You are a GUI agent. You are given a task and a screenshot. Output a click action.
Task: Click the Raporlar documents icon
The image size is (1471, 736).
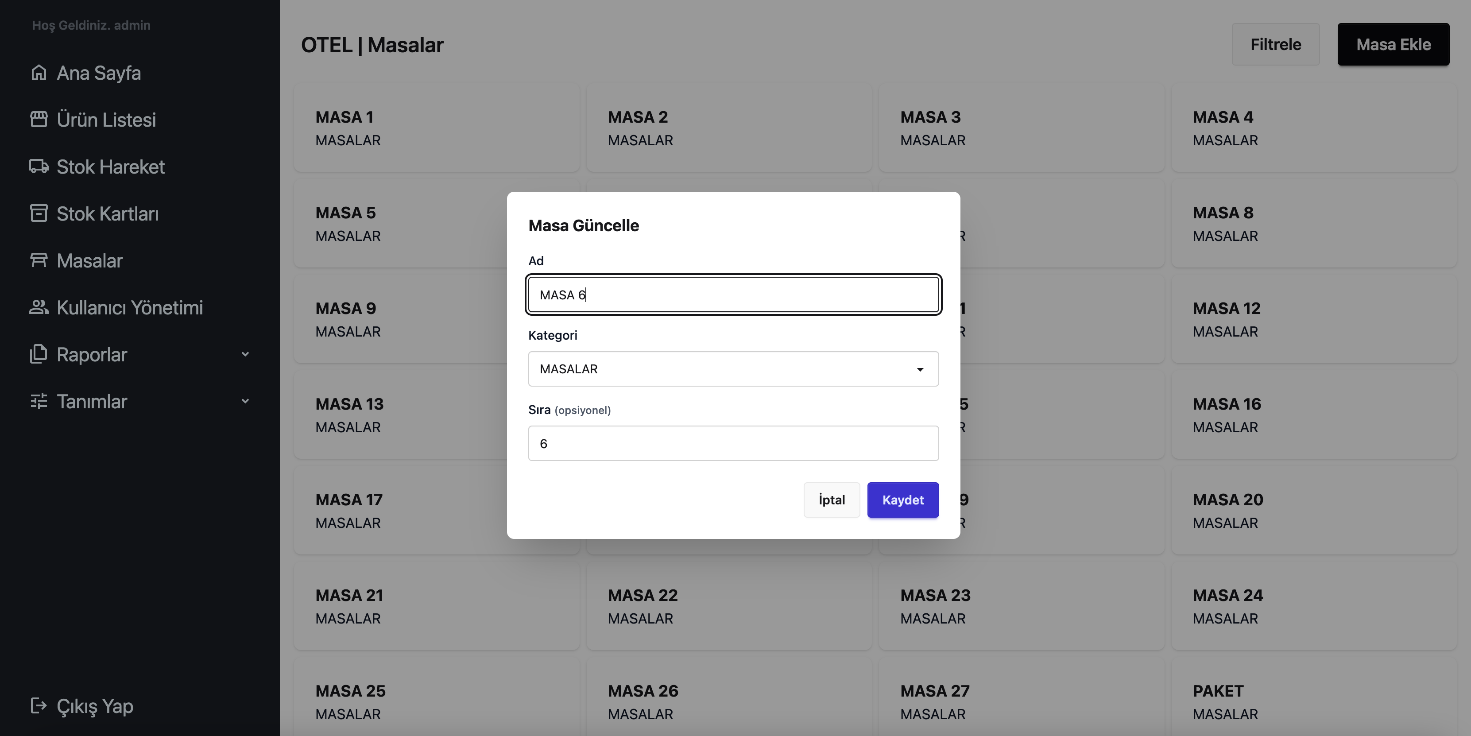tap(38, 354)
